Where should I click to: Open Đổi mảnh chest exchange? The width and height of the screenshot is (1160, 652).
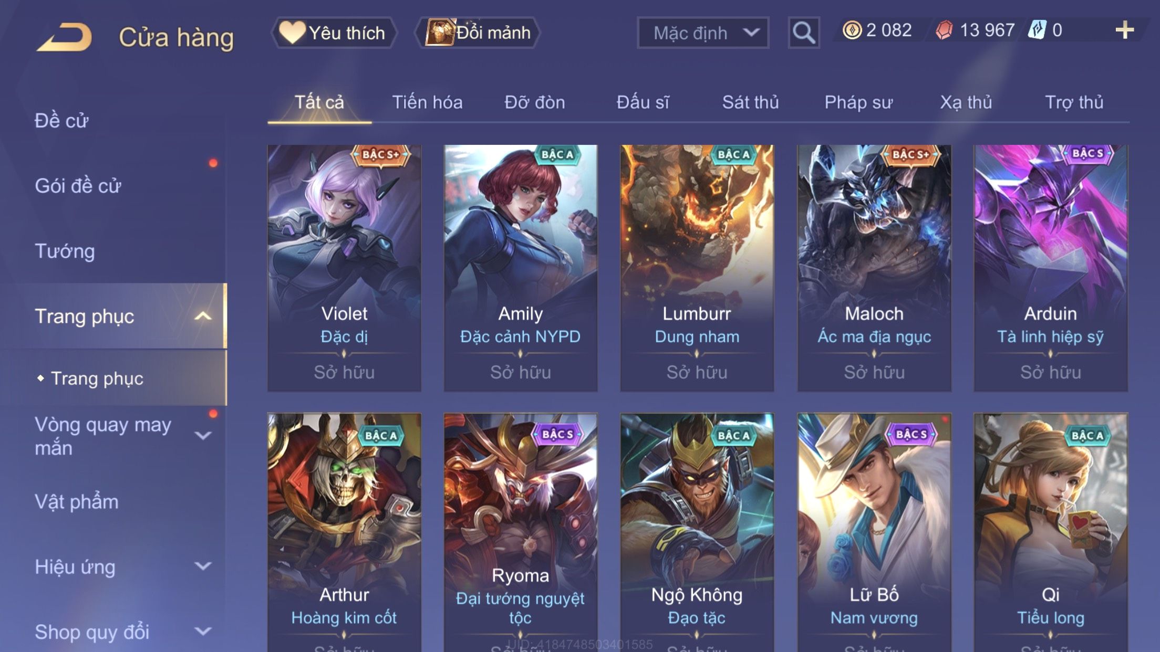tap(478, 33)
